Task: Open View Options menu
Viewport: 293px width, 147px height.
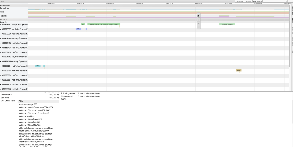Action: [257, 1]
